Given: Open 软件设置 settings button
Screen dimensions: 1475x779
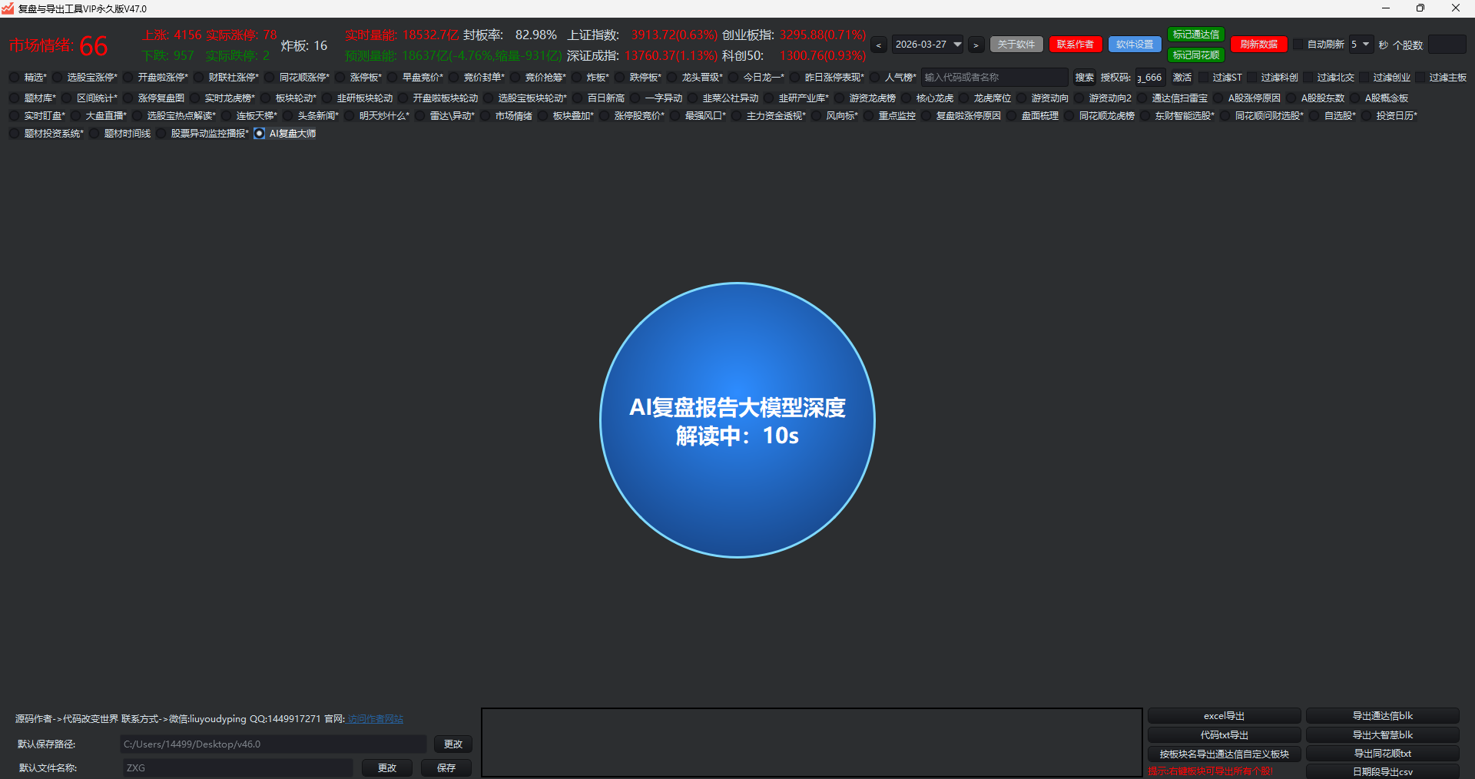Looking at the screenshot, I should tap(1135, 45).
